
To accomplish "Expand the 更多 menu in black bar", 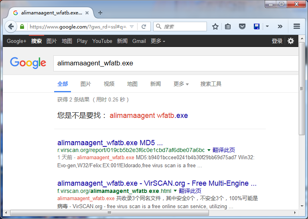I will coord(158,41).
